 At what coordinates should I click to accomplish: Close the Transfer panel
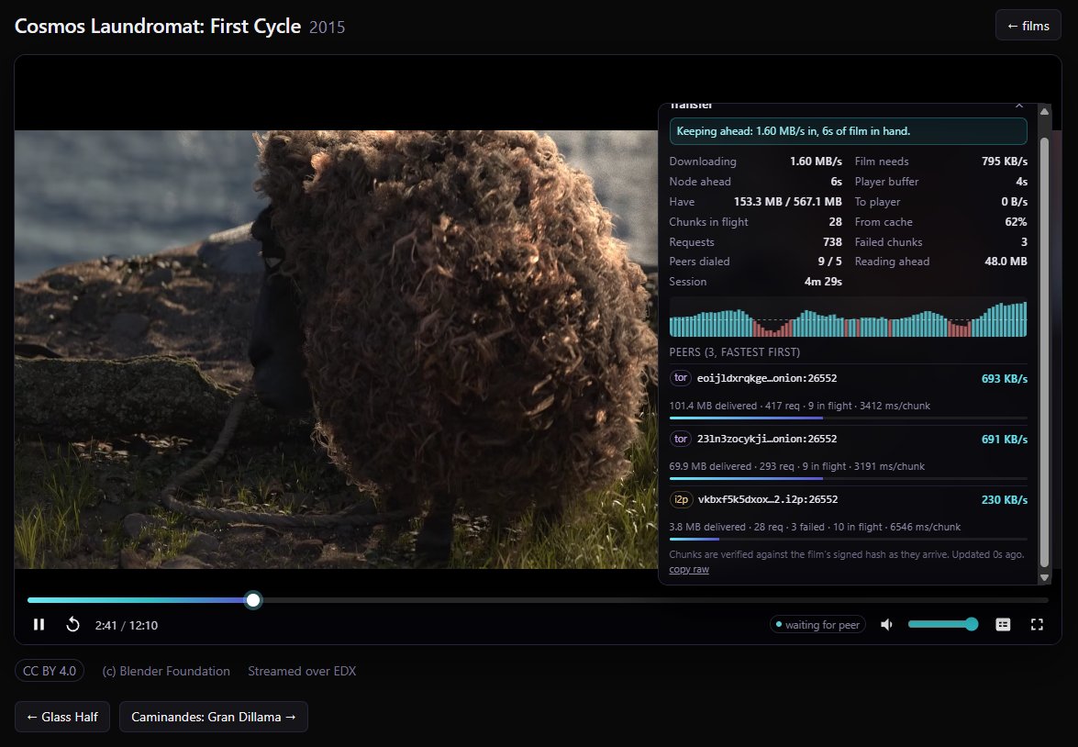tap(1019, 106)
